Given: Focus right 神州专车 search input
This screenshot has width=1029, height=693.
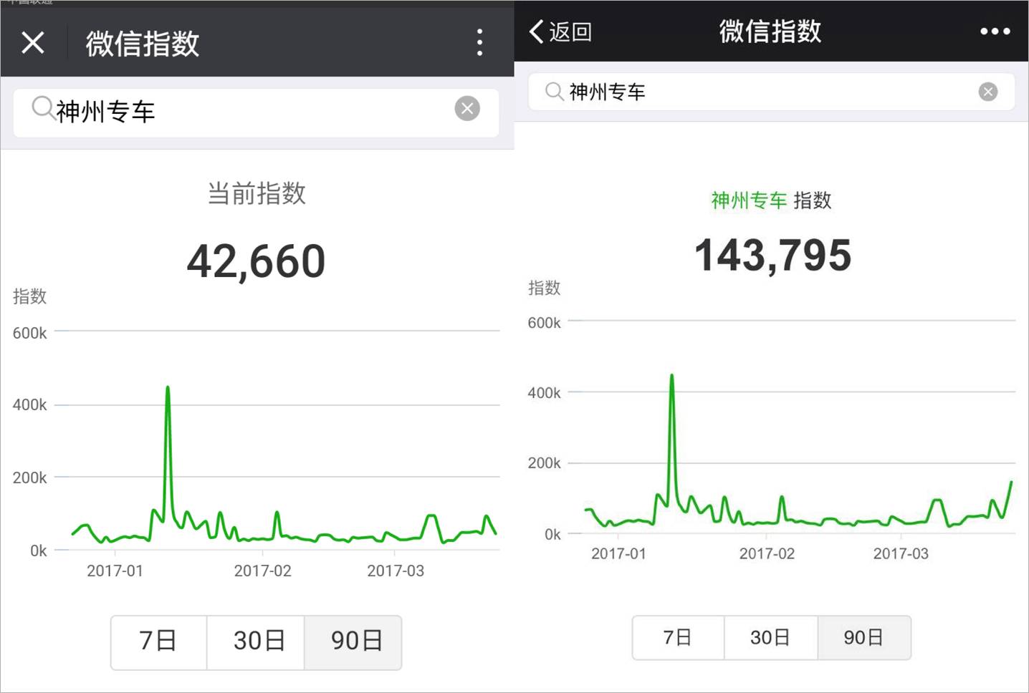Looking at the screenshot, I should (771, 92).
